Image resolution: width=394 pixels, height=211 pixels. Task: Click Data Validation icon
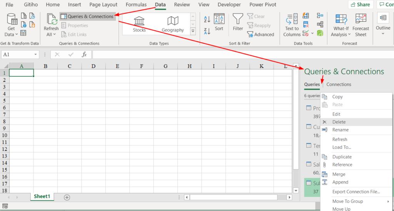tap(306, 33)
